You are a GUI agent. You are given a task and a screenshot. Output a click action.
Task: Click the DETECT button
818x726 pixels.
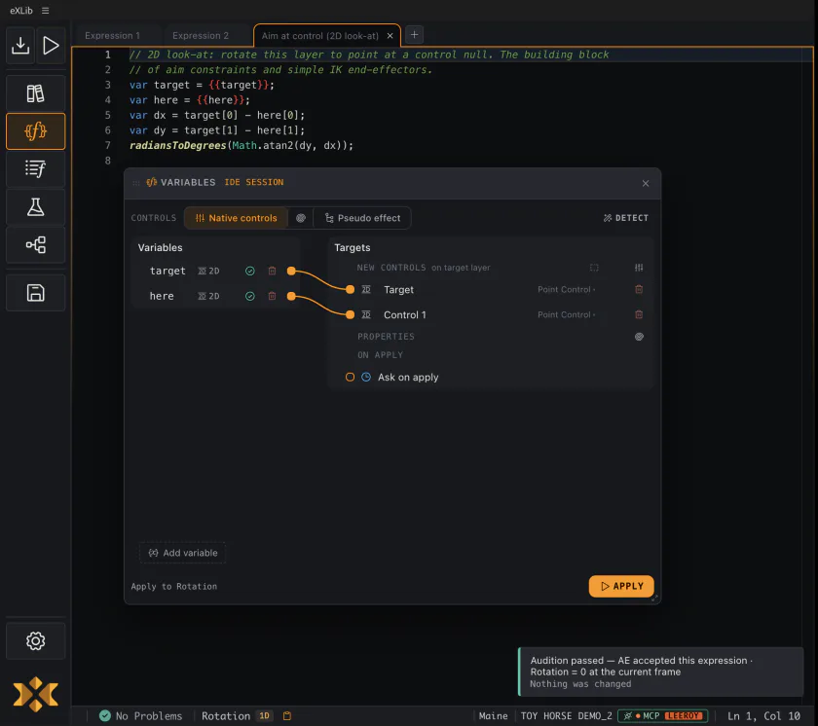626,218
